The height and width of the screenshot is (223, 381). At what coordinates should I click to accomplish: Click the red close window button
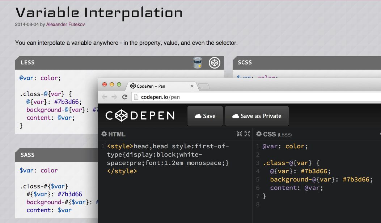point(105,84)
